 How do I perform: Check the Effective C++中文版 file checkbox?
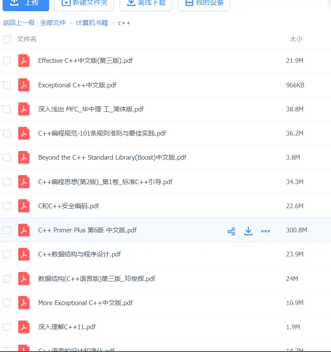[7, 61]
